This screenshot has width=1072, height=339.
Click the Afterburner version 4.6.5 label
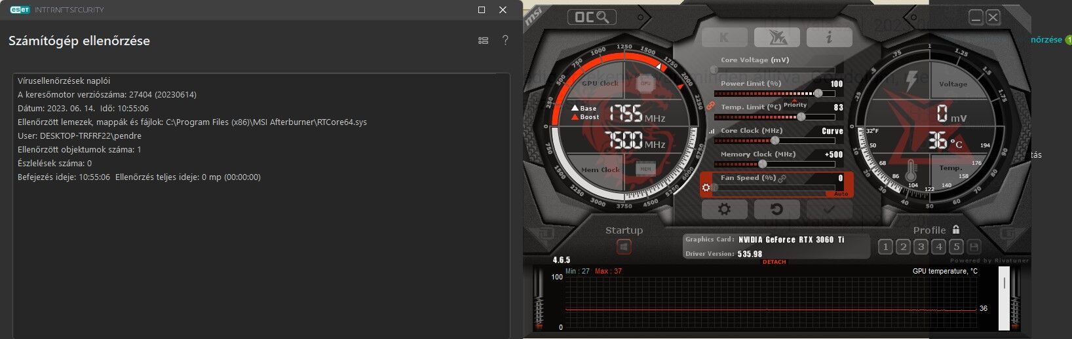coord(562,260)
